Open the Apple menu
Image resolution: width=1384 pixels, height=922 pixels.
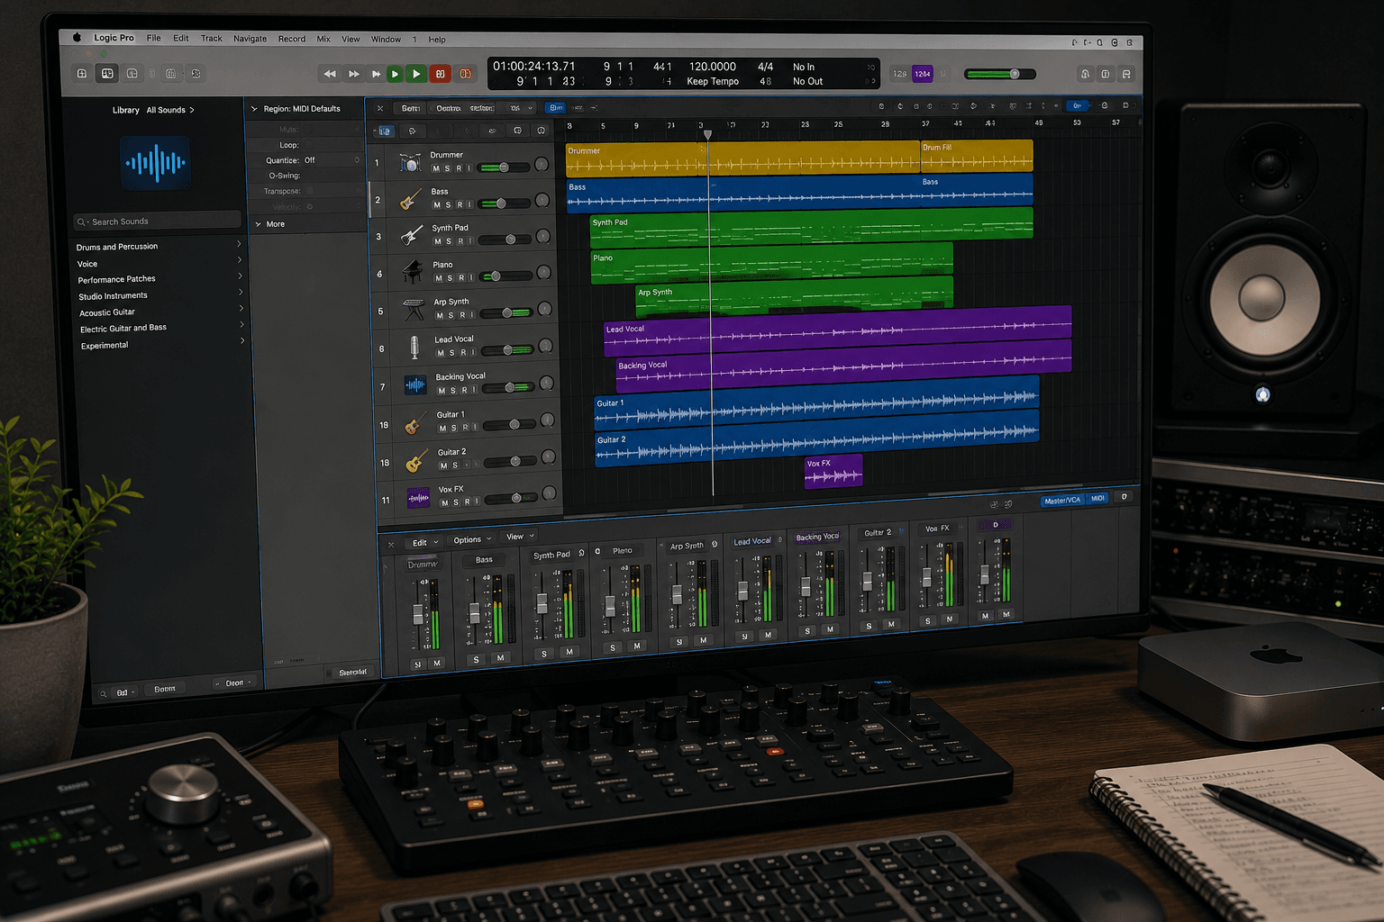click(77, 38)
